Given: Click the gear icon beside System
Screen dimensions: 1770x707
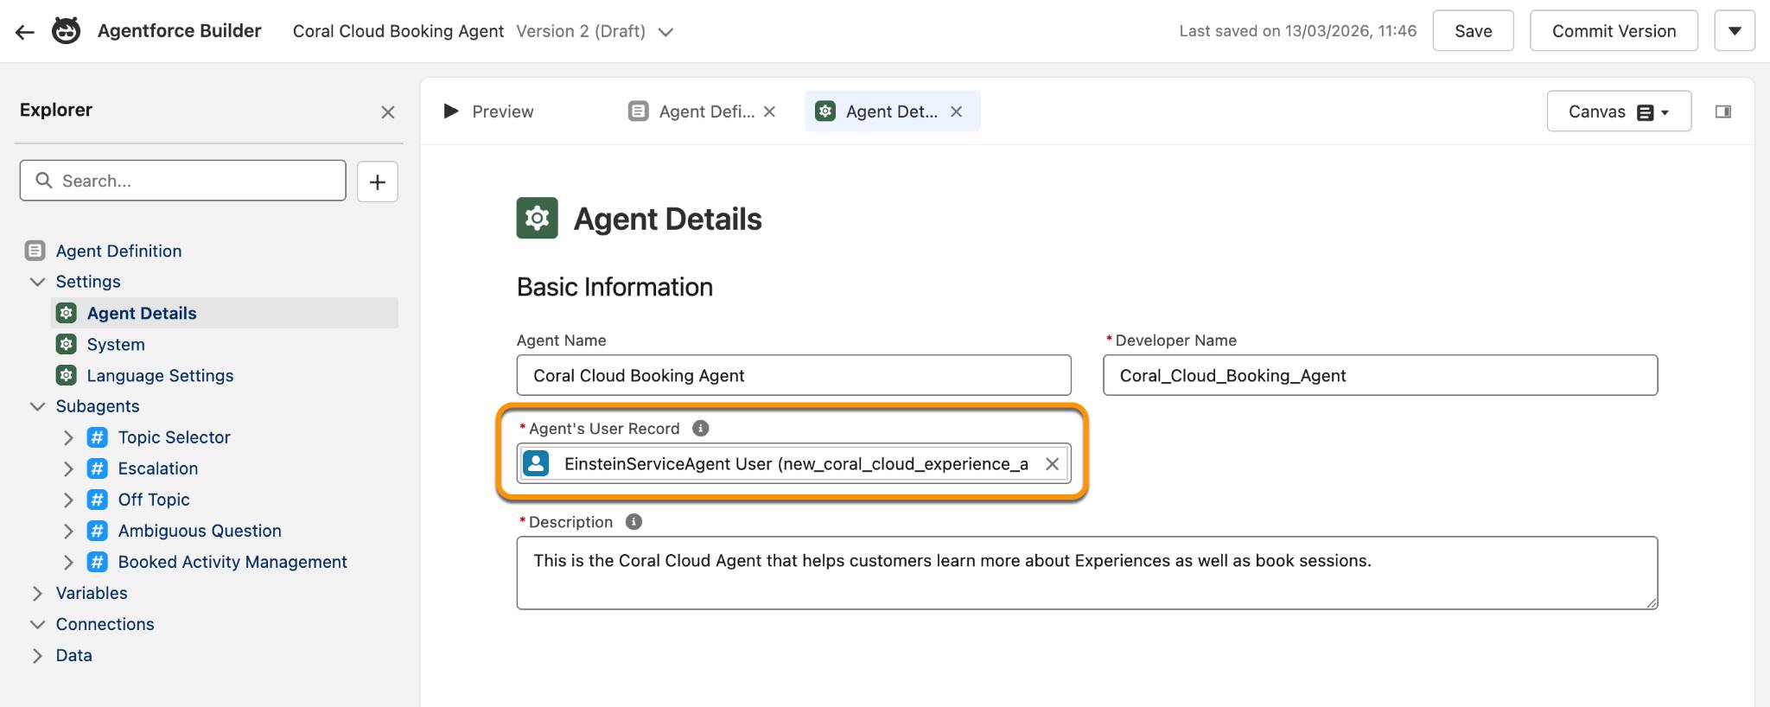Looking at the screenshot, I should pos(67,344).
